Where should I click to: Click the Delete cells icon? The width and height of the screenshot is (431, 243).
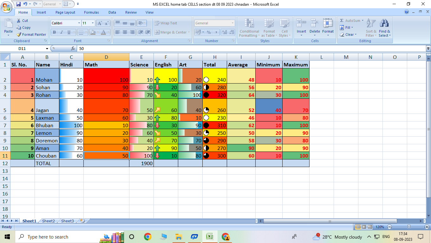(315, 24)
